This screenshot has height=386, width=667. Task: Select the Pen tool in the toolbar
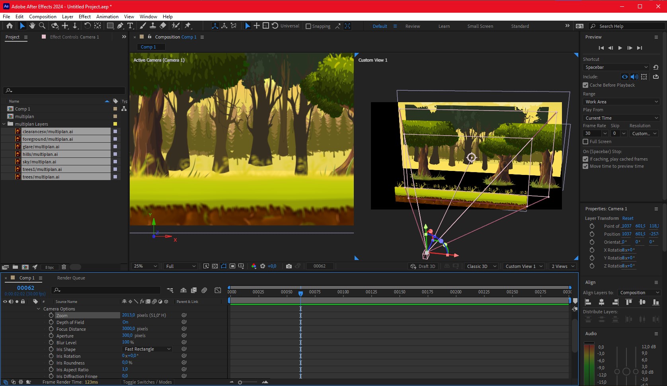[x=120, y=26]
